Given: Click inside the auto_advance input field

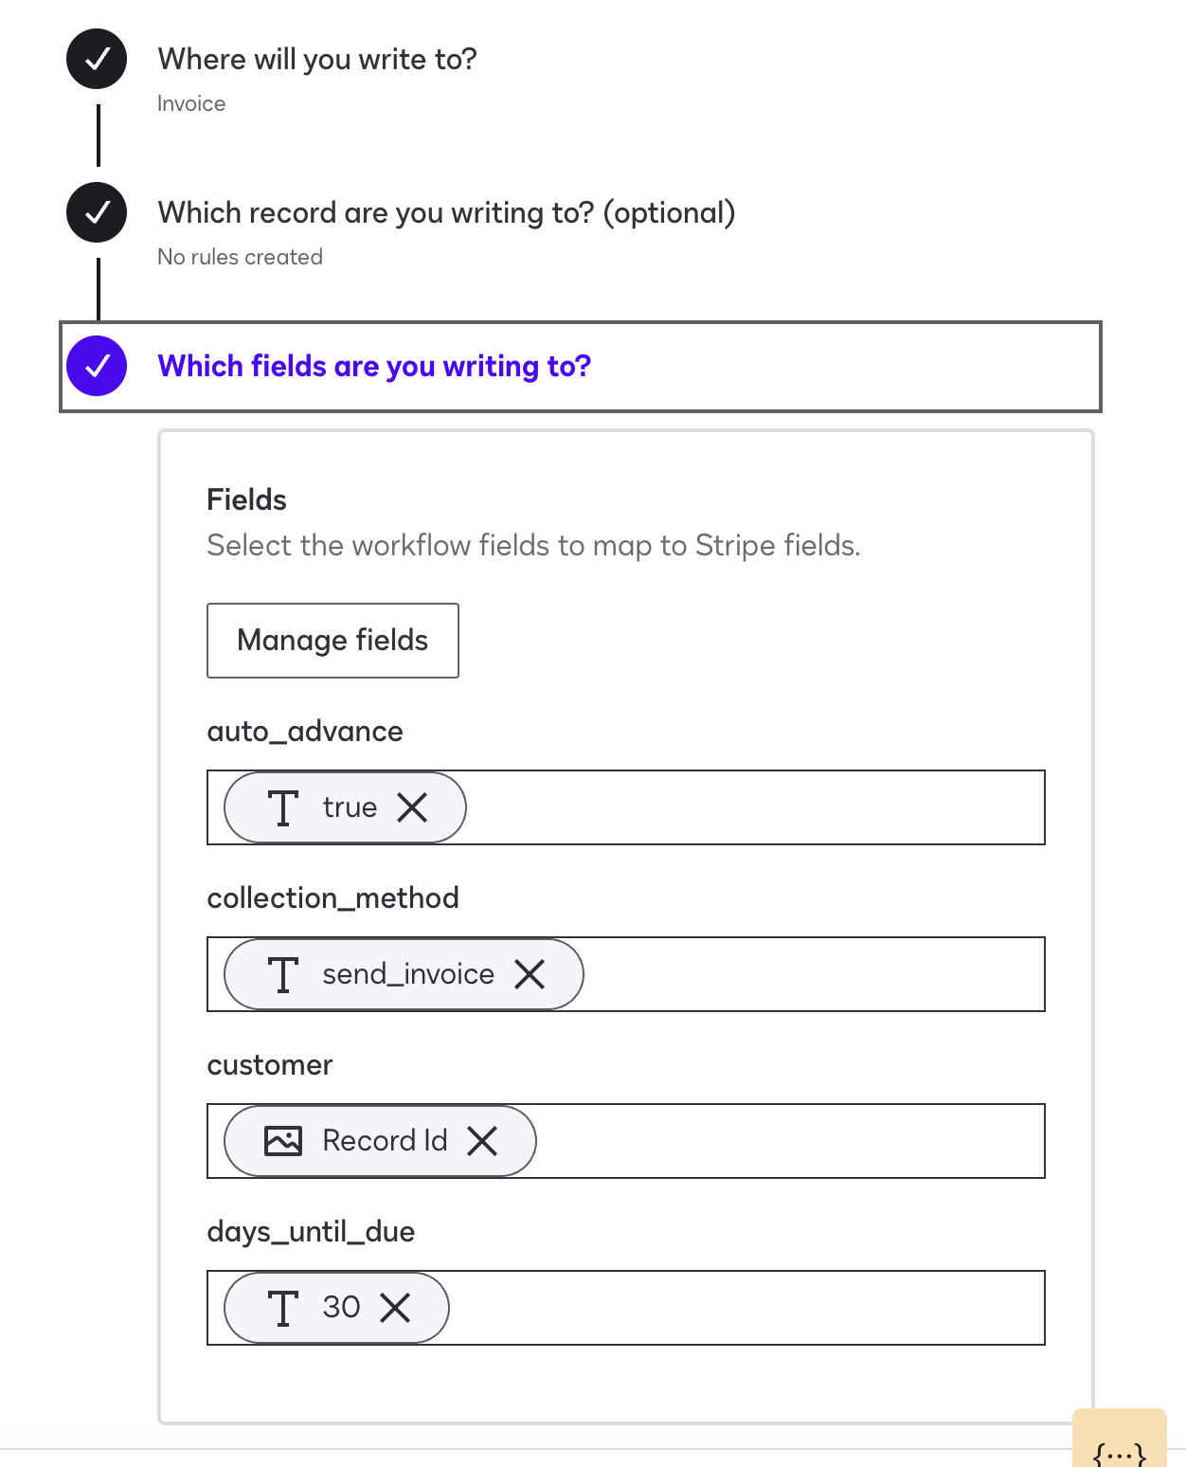Looking at the screenshot, I should pos(758,807).
